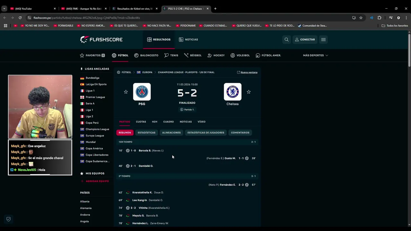Favorite Chelsea with the star icon
This screenshot has width=411, height=231.
point(249,92)
